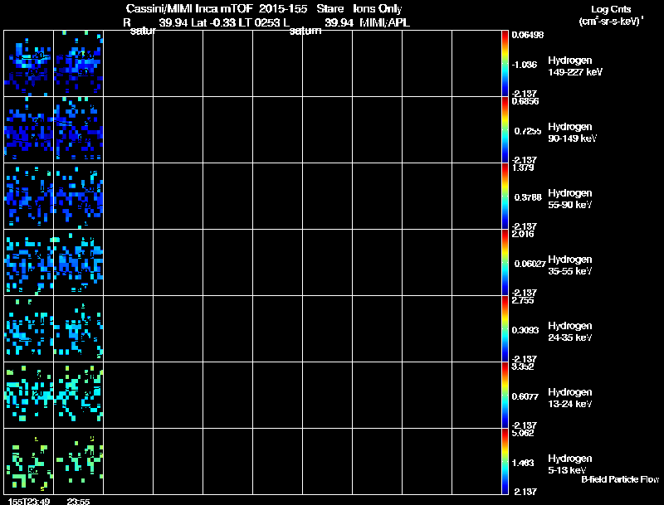This screenshot has height=505, width=664.
Task: Click the color scale for Hydrogen 5-13 keV
Action: point(505,461)
